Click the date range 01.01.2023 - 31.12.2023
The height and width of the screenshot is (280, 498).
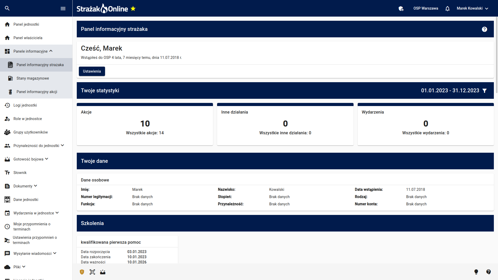pyautogui.click(x=450, y=90)
